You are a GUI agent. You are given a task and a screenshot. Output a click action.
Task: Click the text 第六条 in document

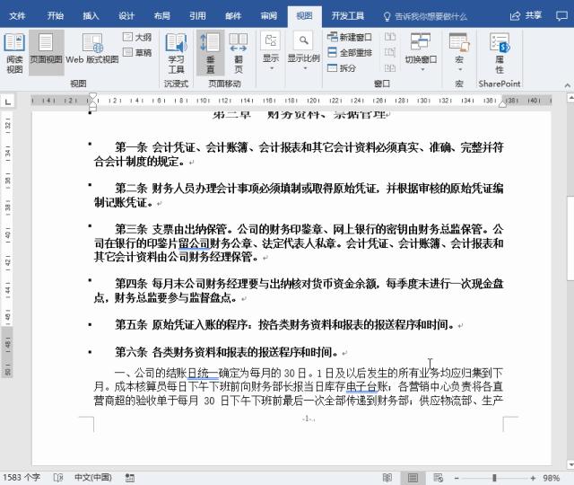tap(131, 352)
